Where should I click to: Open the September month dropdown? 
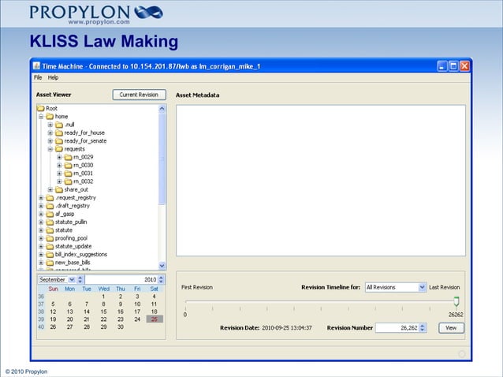tap(72, 279)
